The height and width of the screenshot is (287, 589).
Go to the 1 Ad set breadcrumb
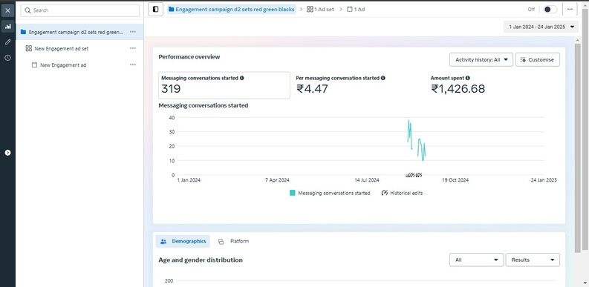click(320, 10)
